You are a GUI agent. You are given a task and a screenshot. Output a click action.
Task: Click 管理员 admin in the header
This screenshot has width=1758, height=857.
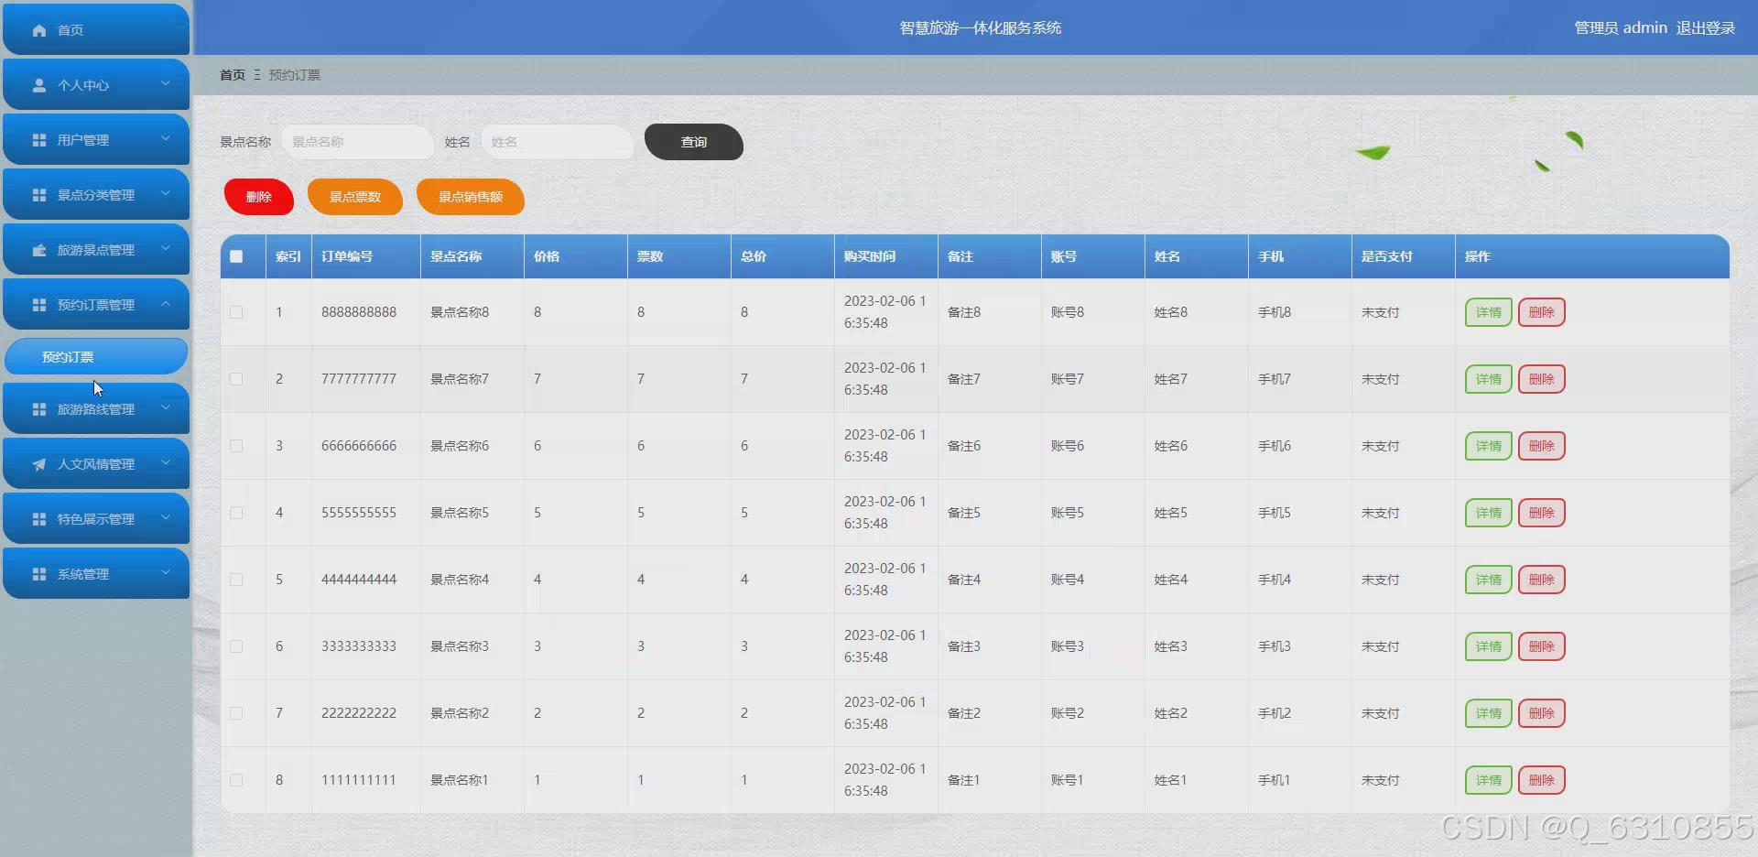point(1621,28)
